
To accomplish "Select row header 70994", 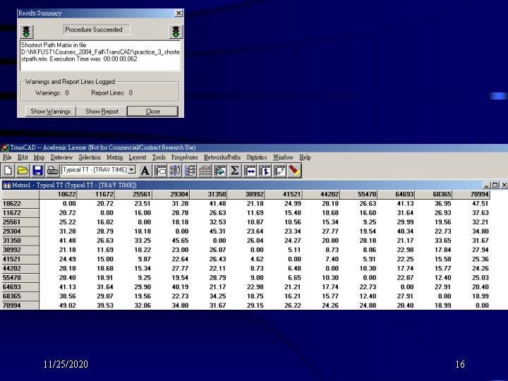I will [20, 306].
